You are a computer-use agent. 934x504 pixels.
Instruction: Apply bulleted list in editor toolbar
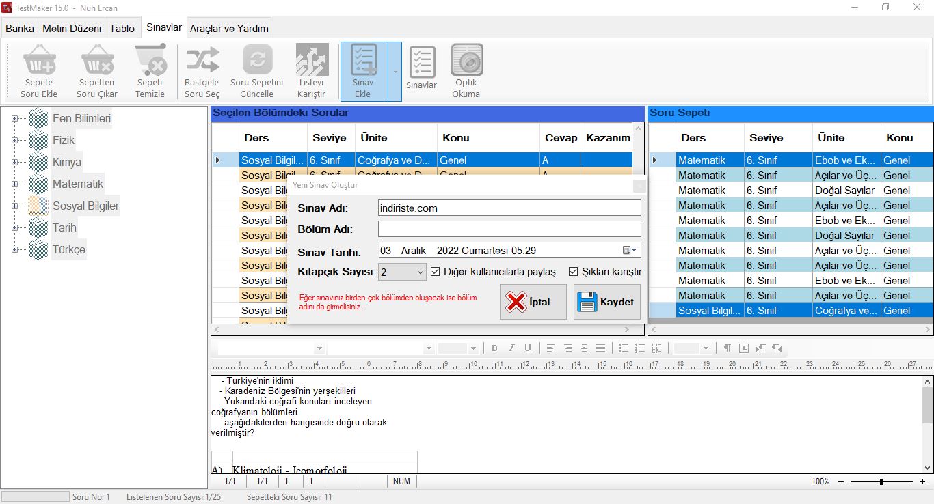tap(624, 348)
